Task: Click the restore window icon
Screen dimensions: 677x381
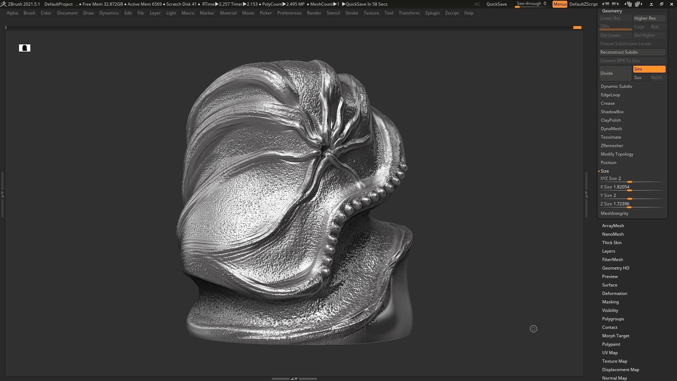Action: point(661,4)
